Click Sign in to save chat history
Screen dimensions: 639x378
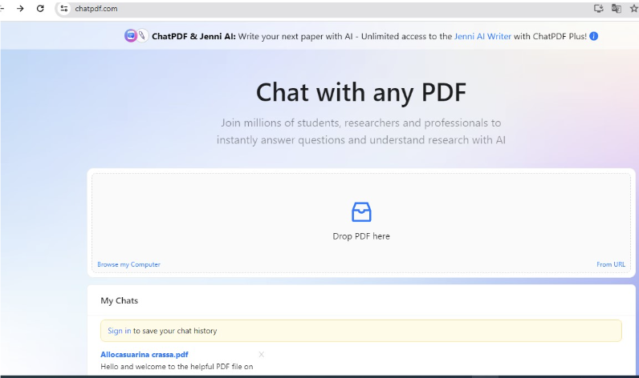pyautogui.click(x=120, y=331)
